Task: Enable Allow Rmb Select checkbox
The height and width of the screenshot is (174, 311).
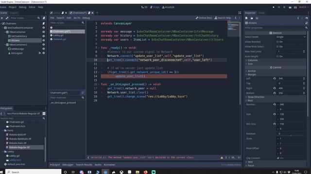Action: [277, 47]
